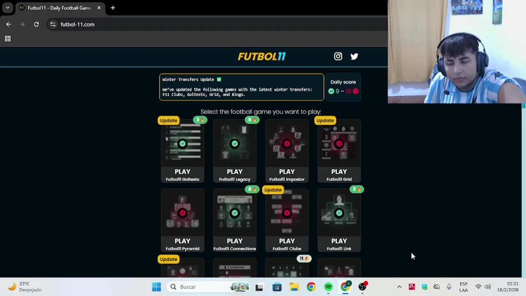Play the Futbol11 Pyramid game
526x296 pixels.
182,241
